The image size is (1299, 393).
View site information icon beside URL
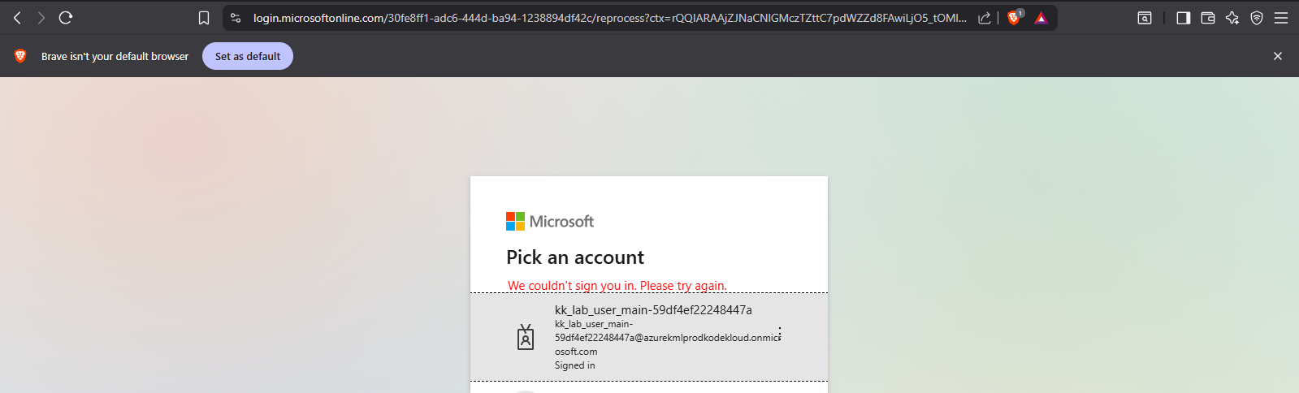[x=236, y=18]
